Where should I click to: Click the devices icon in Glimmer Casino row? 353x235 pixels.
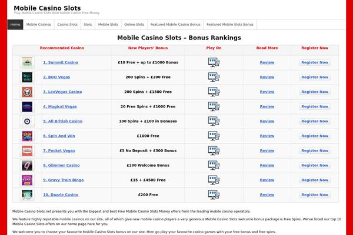coord(214,165)
